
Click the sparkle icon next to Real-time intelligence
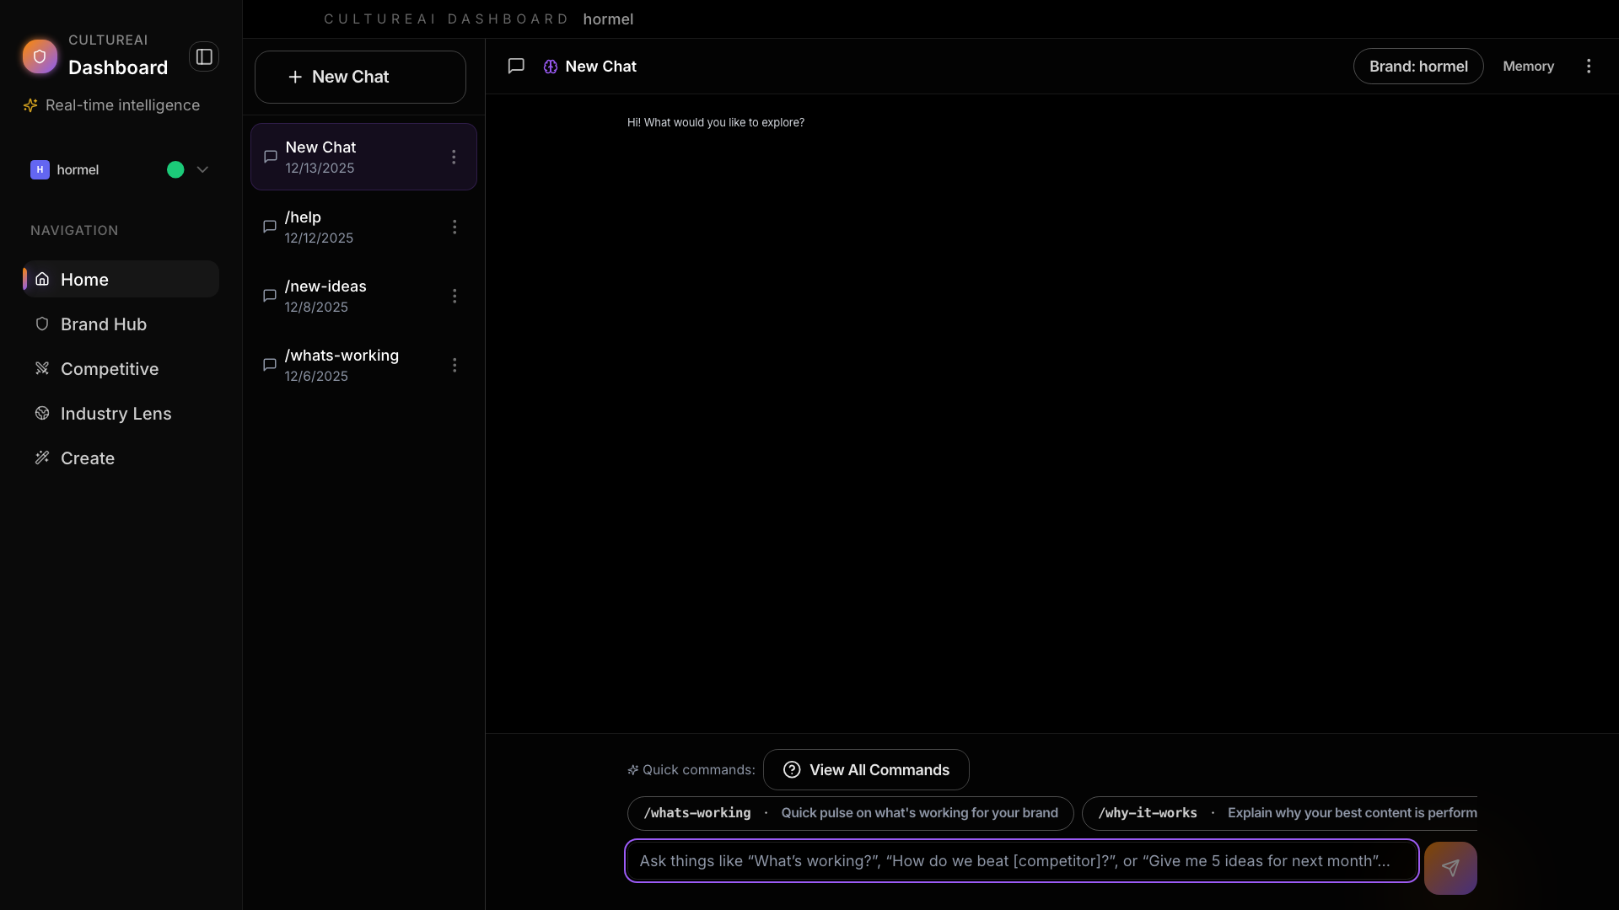tap(30, 104)
